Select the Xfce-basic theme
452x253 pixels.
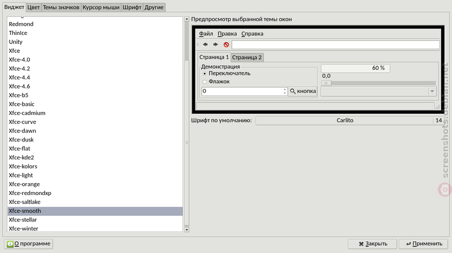point(95,104)
